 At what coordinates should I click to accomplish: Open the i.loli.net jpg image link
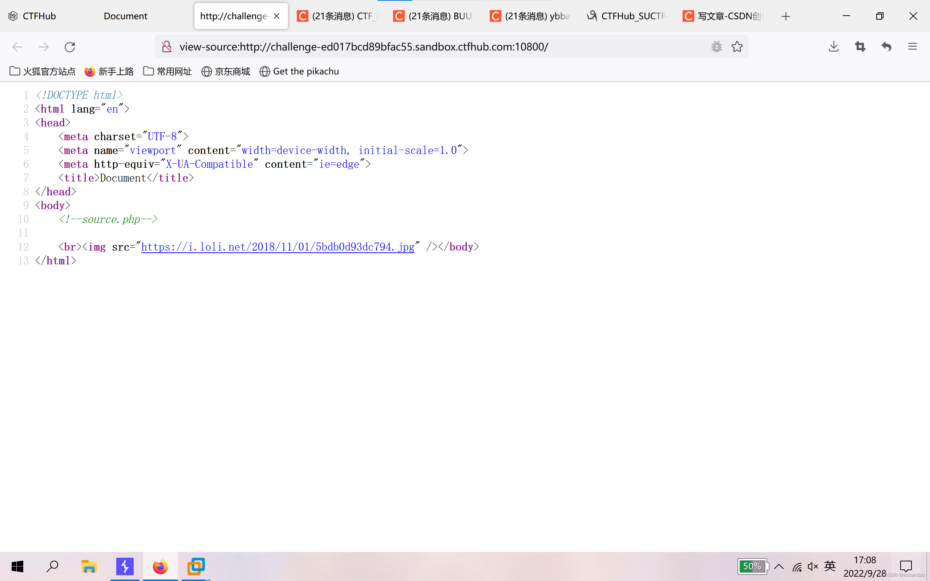278,247
